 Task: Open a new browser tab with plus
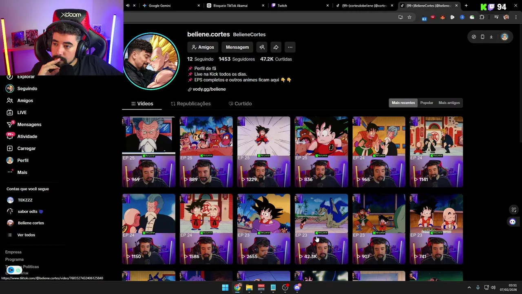click(466, 6)
